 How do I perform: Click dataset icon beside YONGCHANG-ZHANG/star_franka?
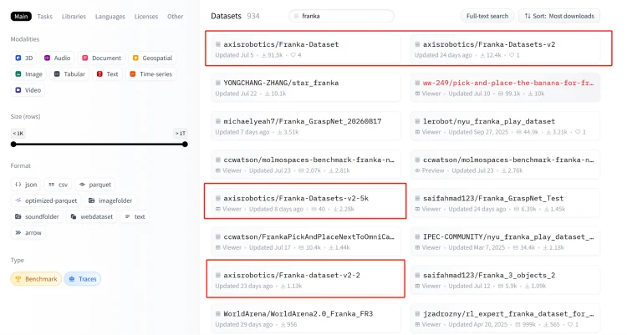point(218,83)
